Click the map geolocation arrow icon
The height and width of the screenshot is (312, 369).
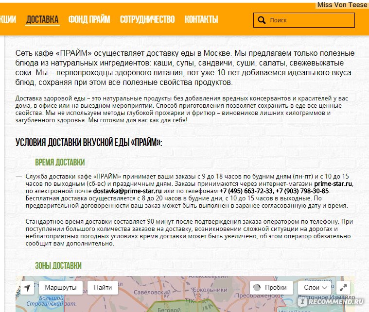click(27, 288)
